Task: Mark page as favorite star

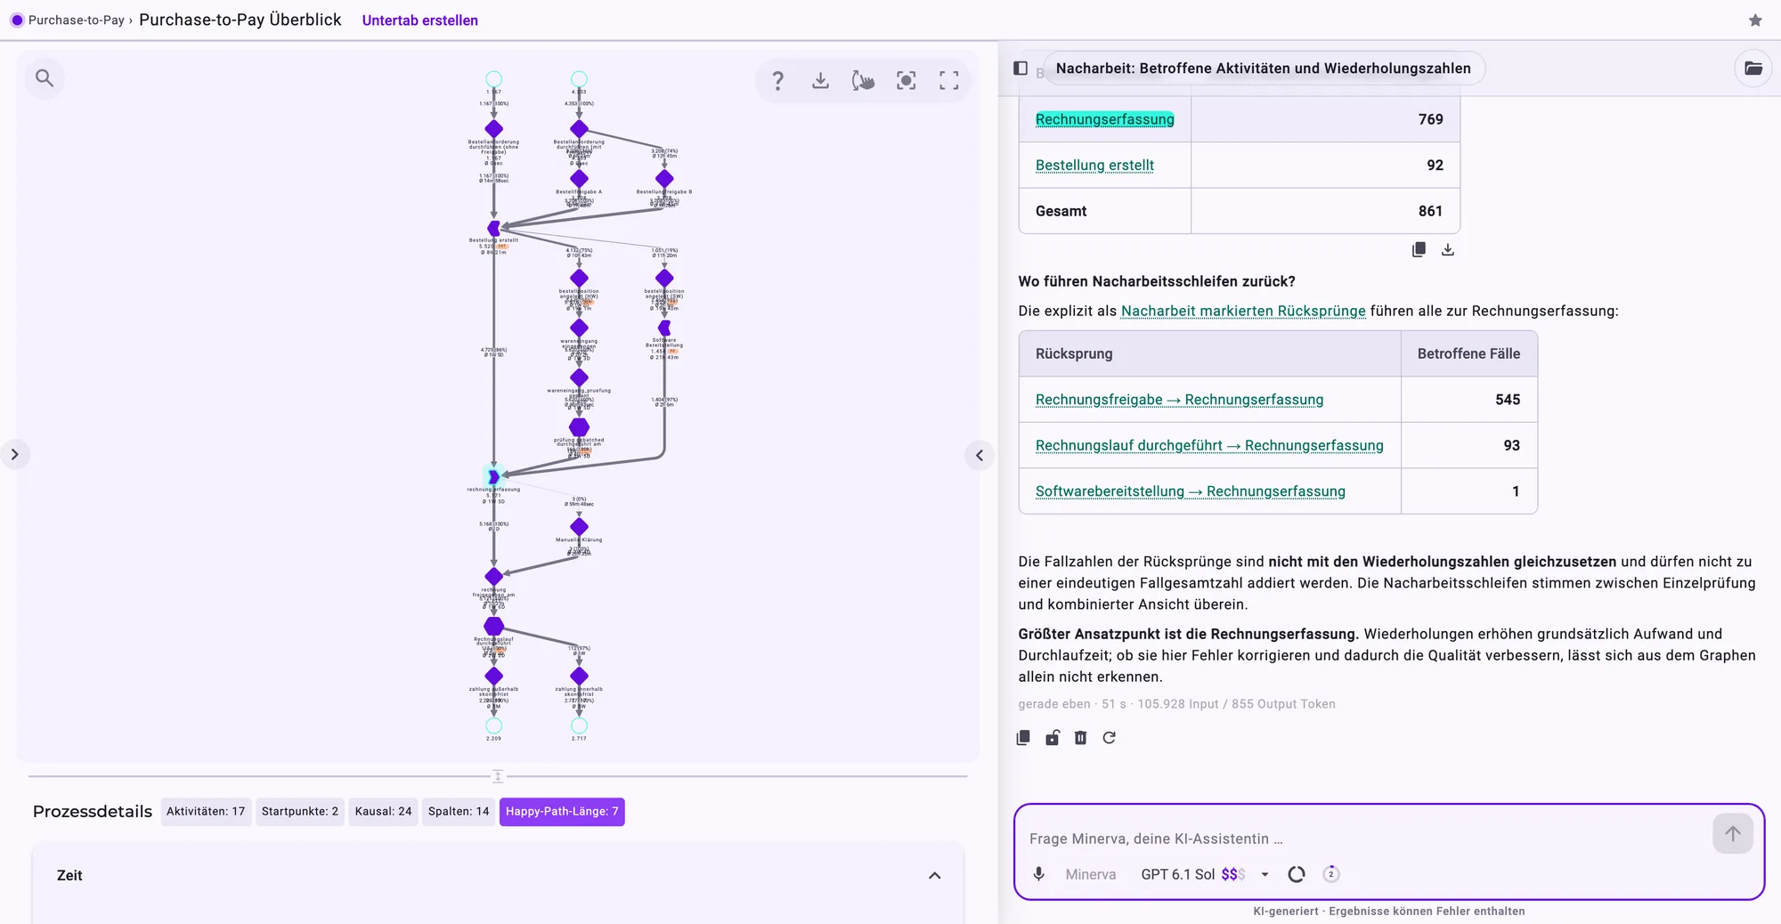Action: click(1754, 20)
